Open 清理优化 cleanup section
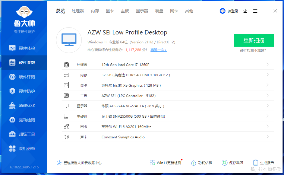Image resolution: width=284 pixels, height=175 pixels. [24, 106]
